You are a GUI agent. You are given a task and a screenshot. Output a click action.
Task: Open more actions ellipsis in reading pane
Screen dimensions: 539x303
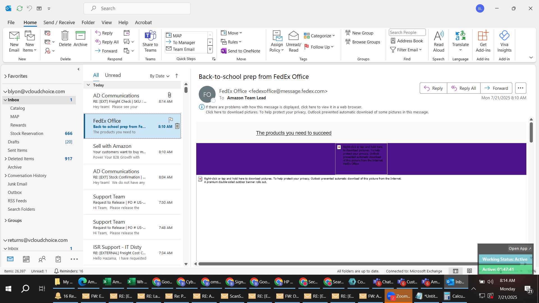click(520, 88)
